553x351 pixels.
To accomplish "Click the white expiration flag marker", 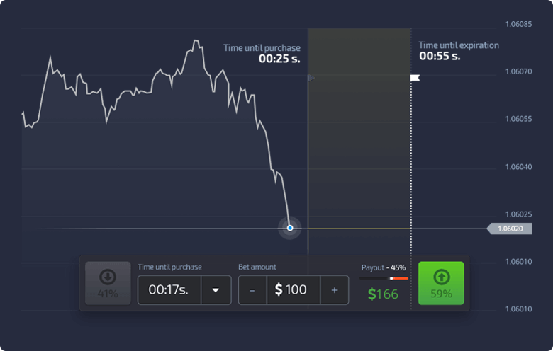I will coord(415,78).
